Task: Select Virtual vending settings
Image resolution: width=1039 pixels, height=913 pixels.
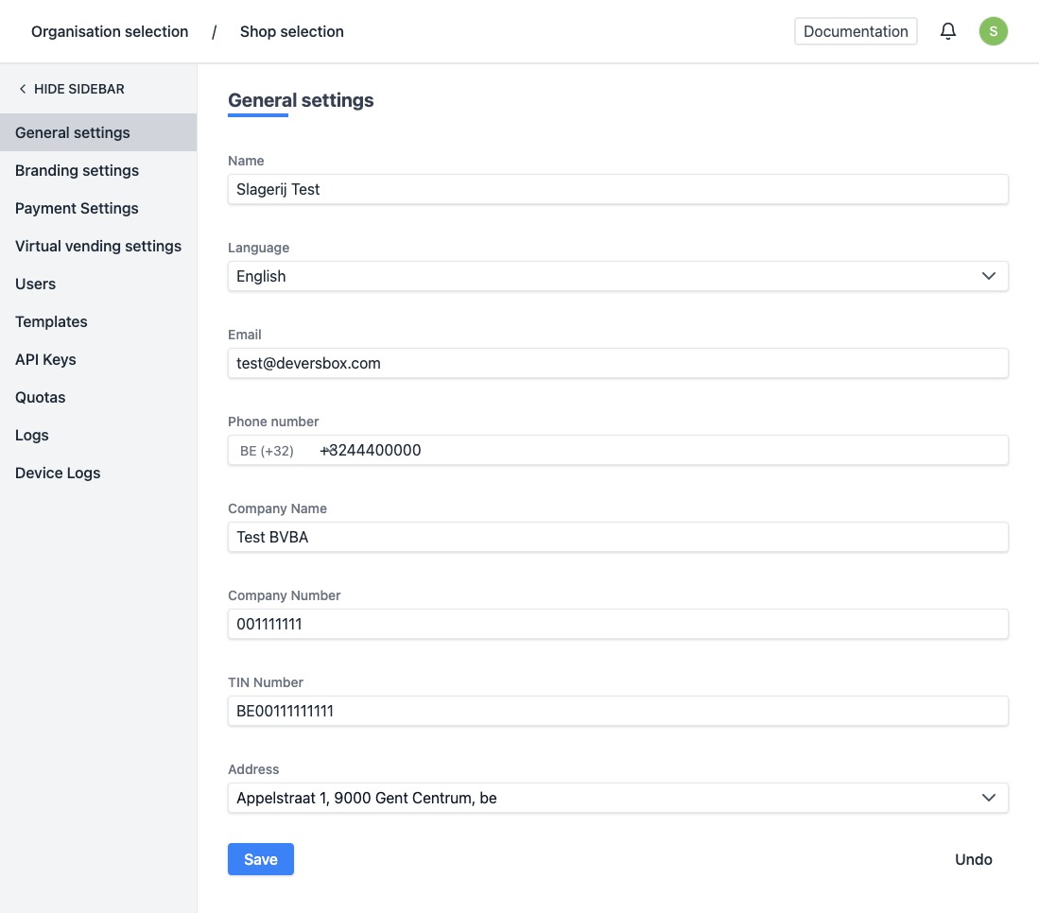Action: pyautogui.click(x=98, y=246)
